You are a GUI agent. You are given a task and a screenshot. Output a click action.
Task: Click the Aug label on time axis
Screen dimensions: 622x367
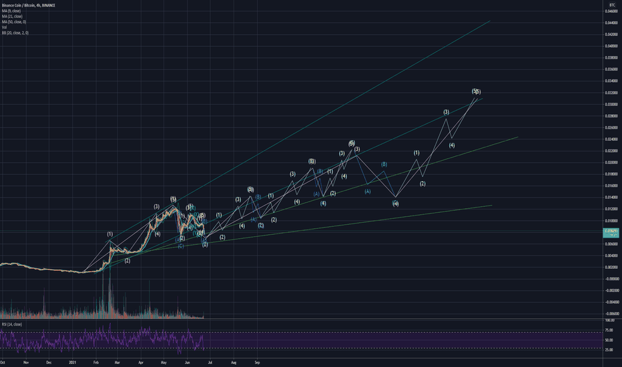[x=234, y=362]
